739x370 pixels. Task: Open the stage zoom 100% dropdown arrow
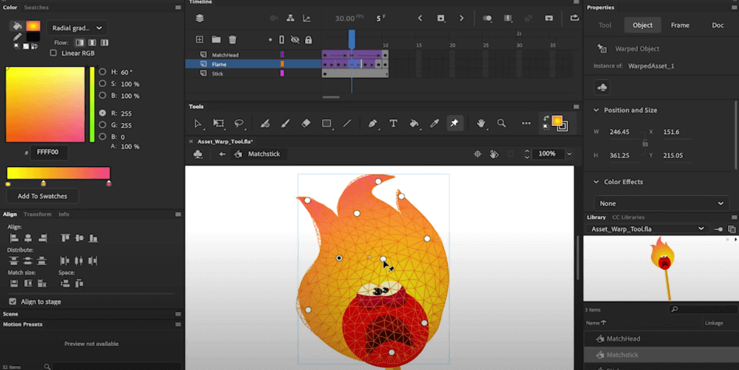pyautogui.click(x=569, y=154)
